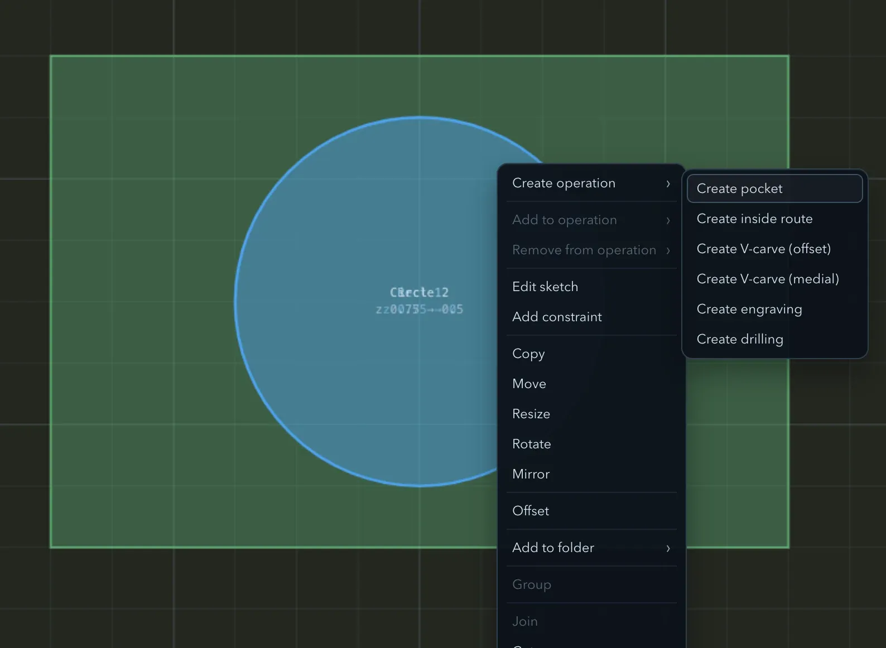Choose Create pocket from the submenu
The width and height of the screenshot is (886, 648).
774,188
